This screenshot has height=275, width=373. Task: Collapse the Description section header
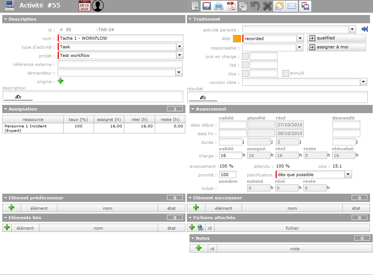coord(5,19)
